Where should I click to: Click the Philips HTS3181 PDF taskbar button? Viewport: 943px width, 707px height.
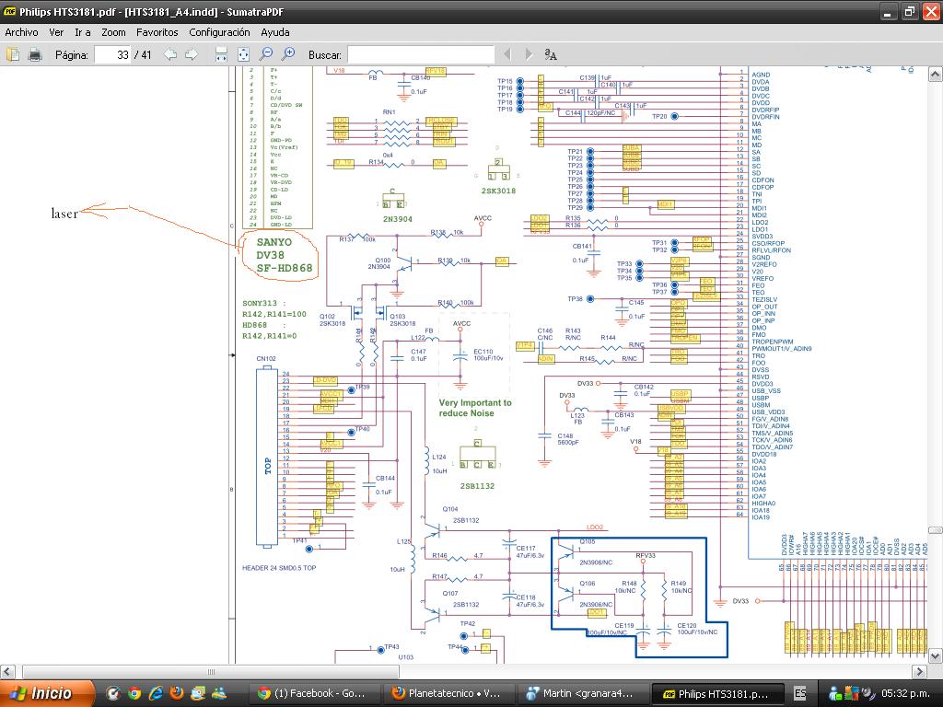(x=716, y=694)
